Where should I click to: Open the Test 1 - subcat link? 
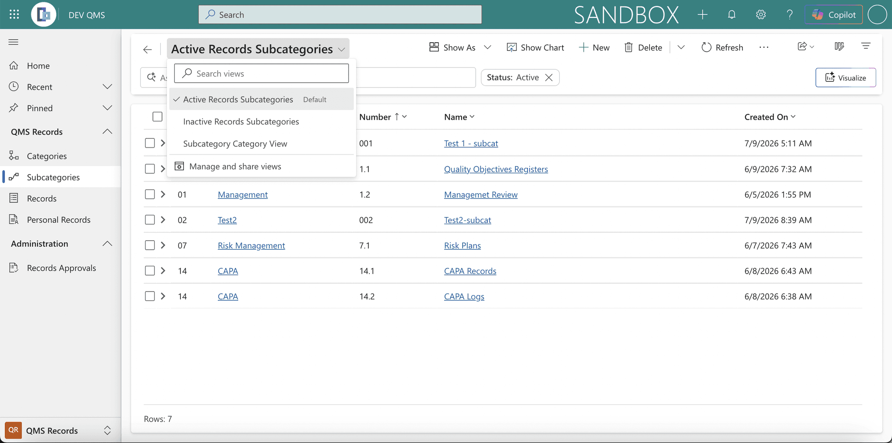pos(471,143)
